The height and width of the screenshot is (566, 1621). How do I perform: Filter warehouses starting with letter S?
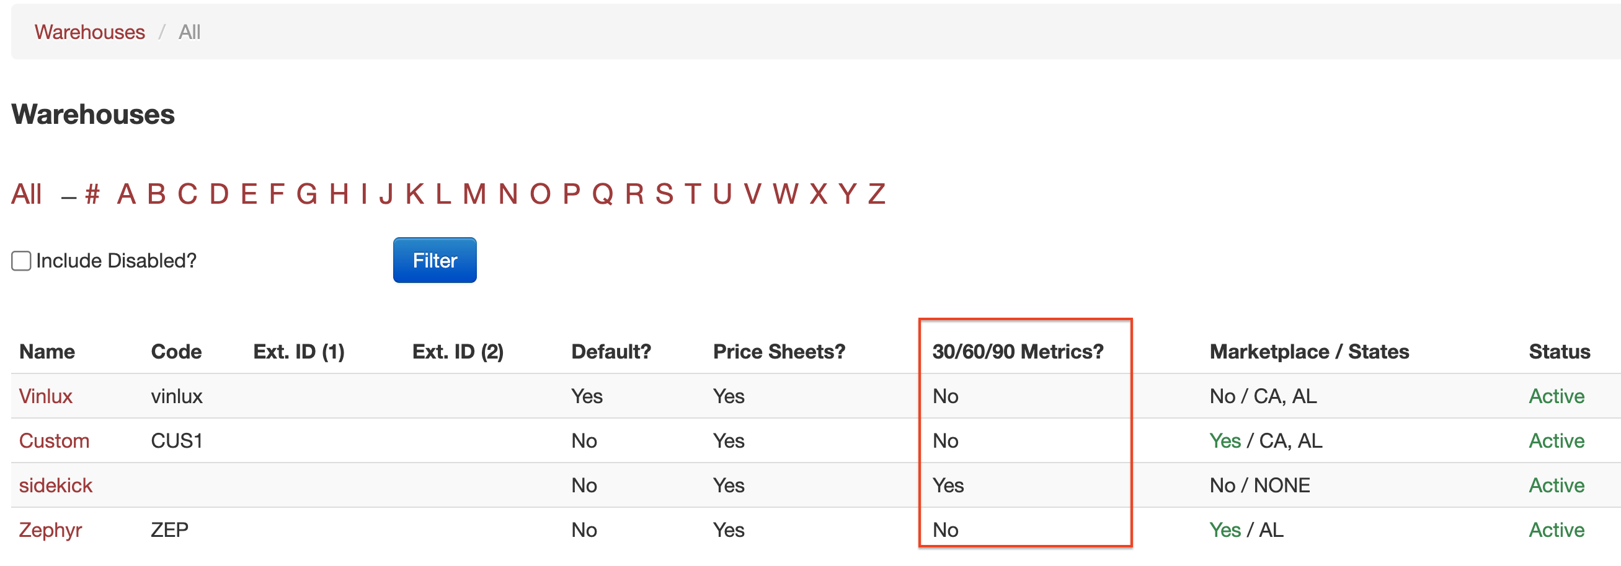click(665, 193)
